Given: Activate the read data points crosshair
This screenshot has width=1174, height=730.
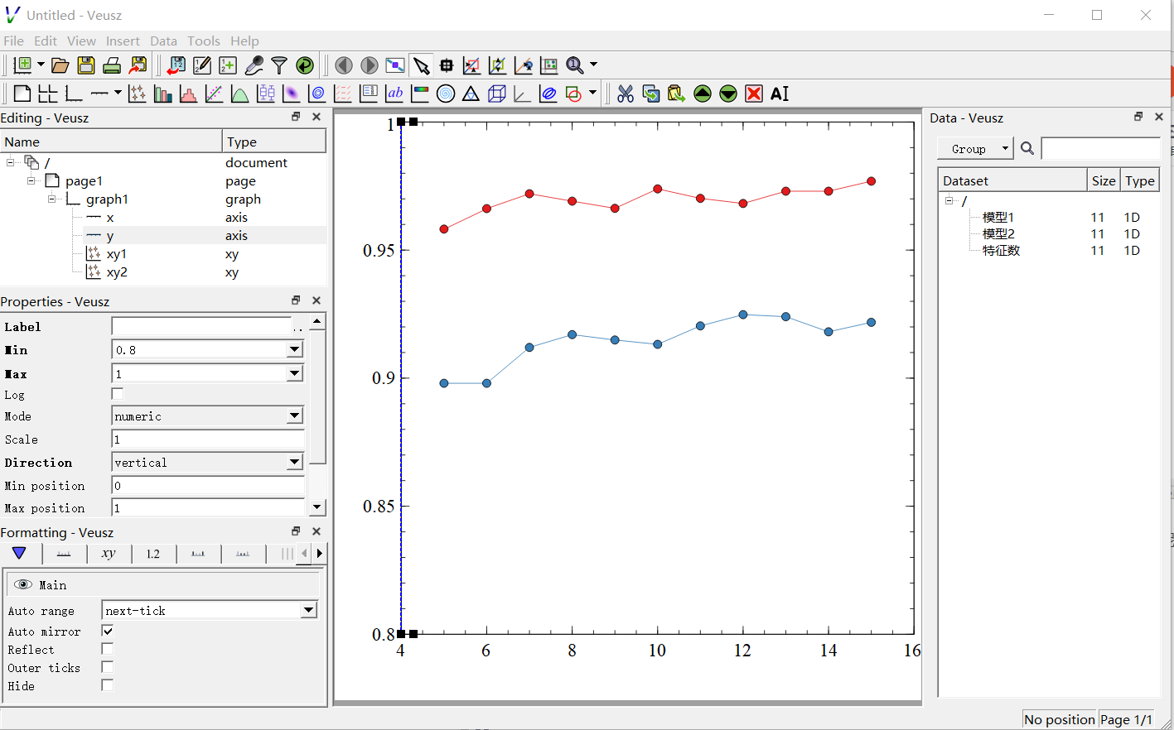Looking at the screenshot, I should coord(447,65).
